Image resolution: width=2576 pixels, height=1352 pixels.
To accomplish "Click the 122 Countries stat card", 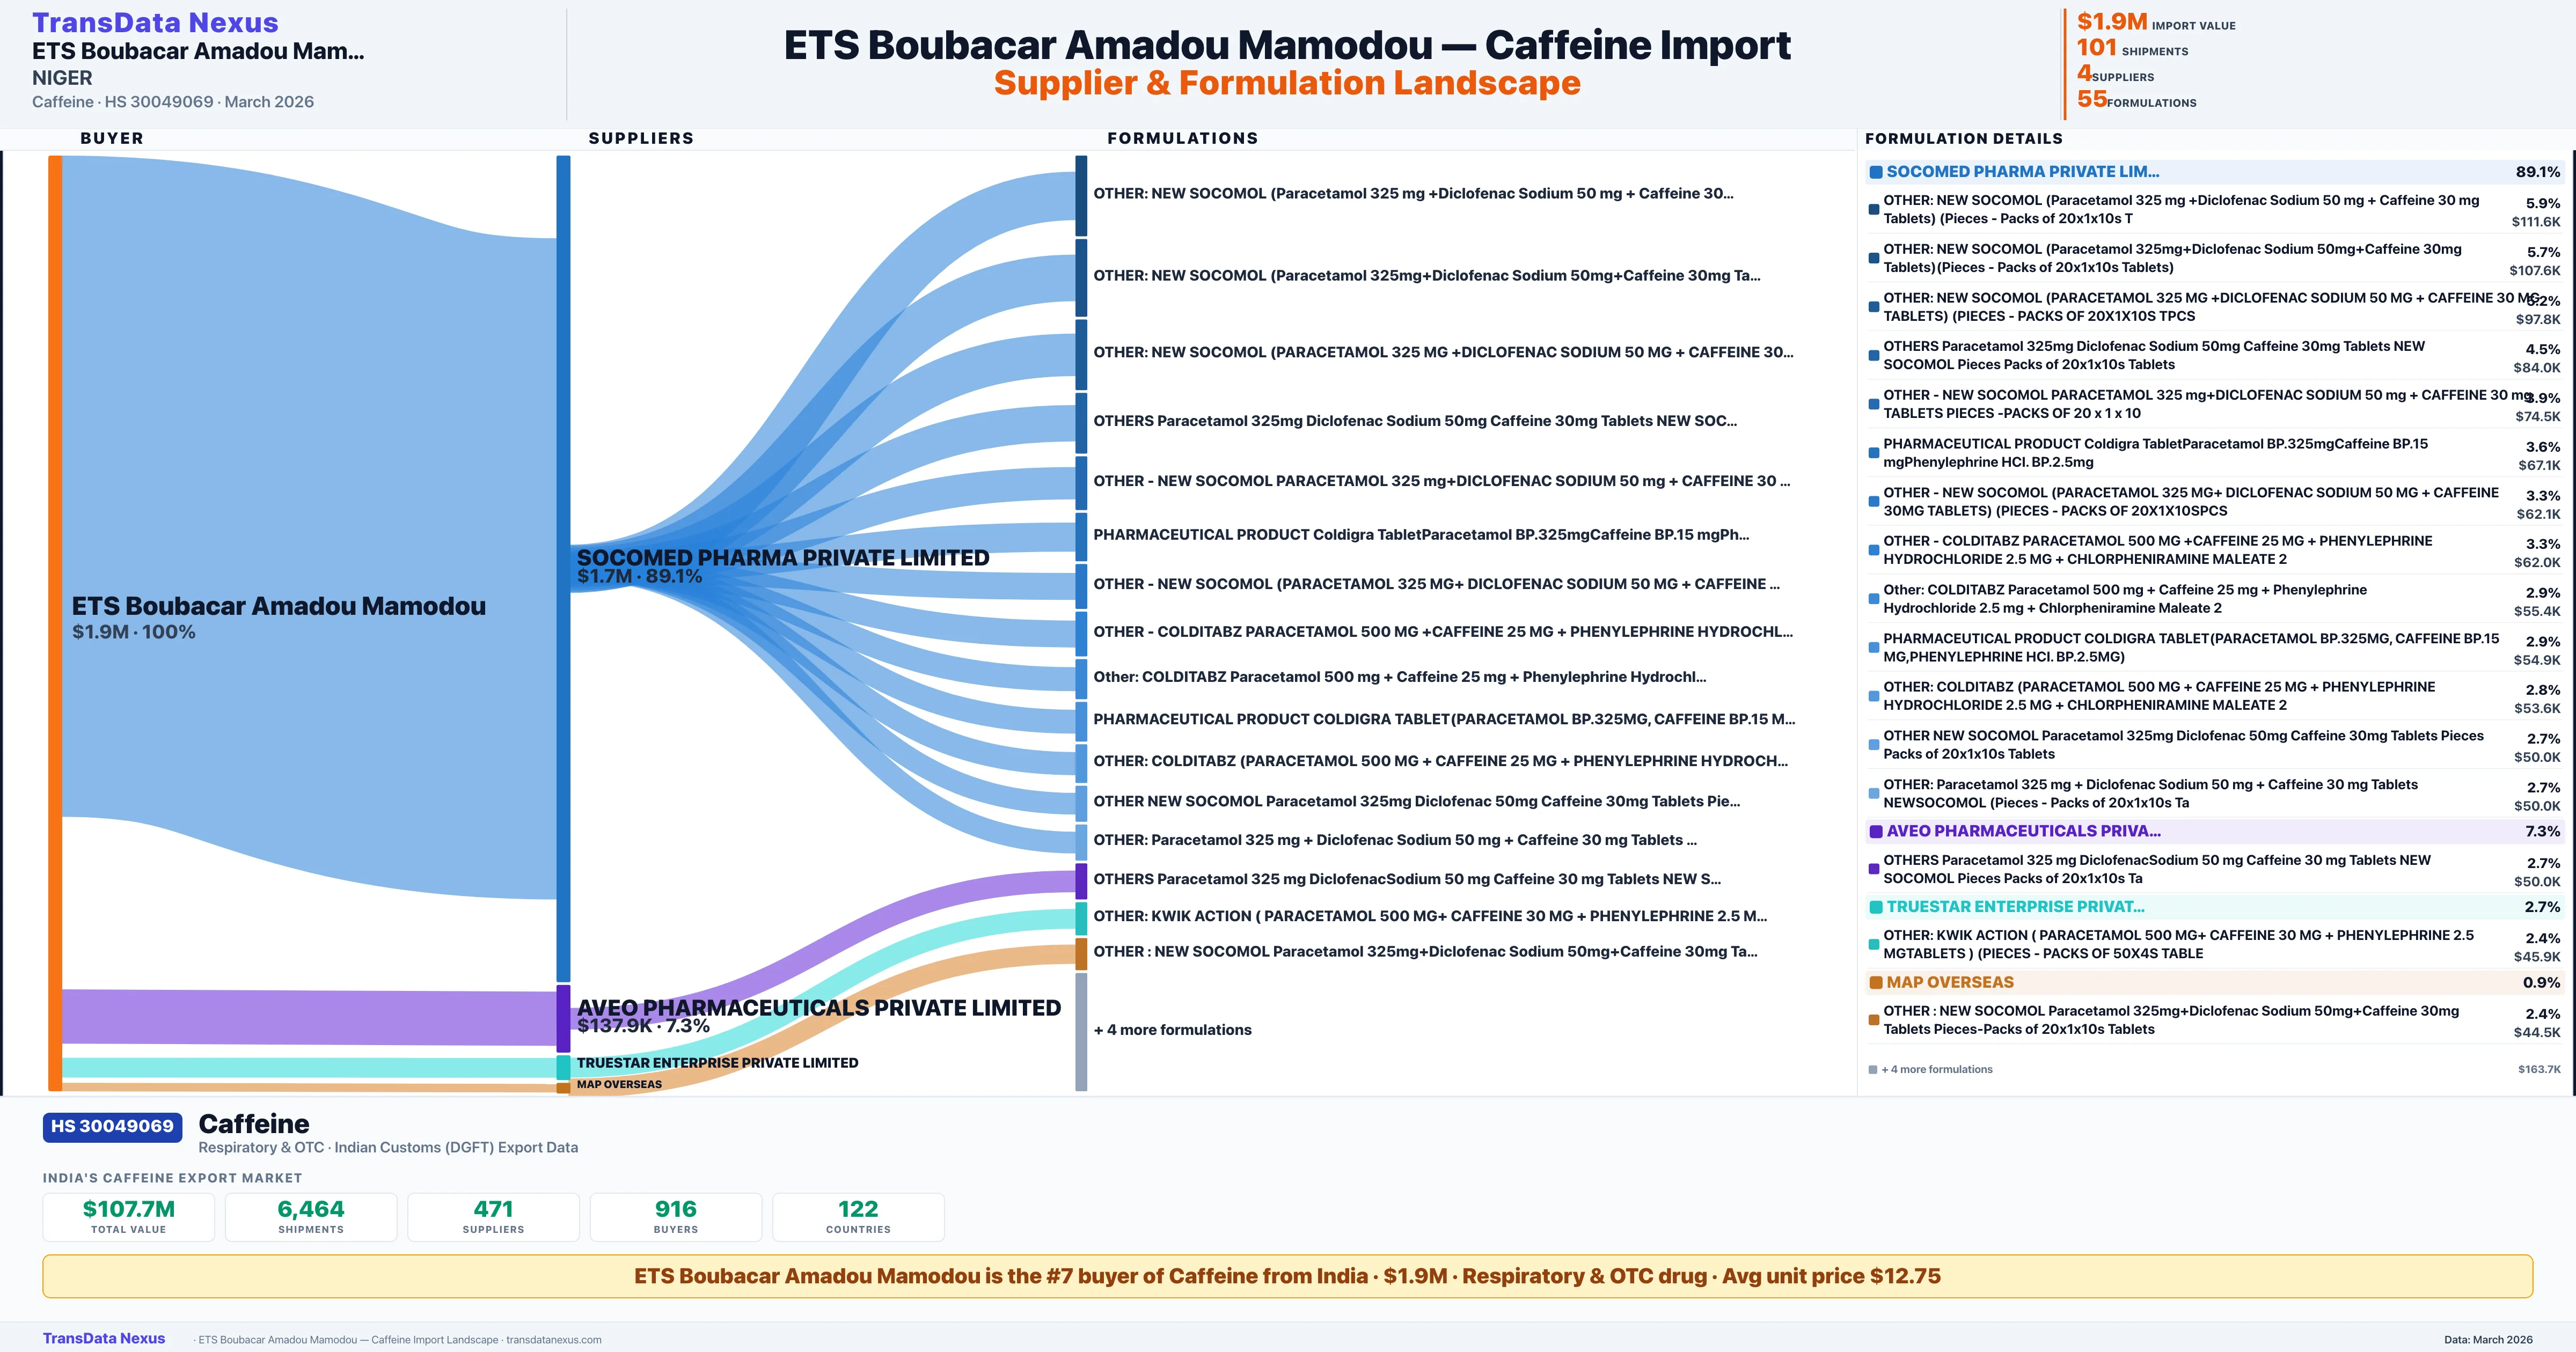I will point(858,1216).
